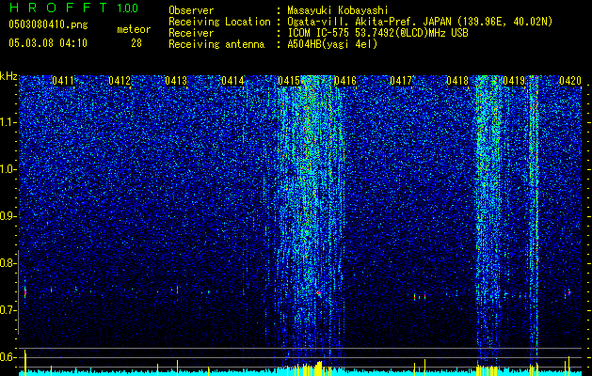The height and width of the screenshot is (376, 592).
Task: Click the 0.7 kHz axis tick label
Action: point(8,310)
